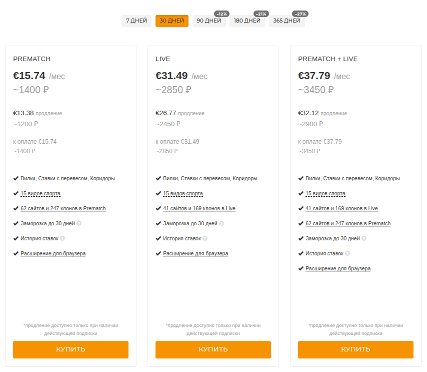This screenshot has height=372, width=427.
Task: Open '15 видов спорта' link in PREMATCH card
Action: [40, 193]
